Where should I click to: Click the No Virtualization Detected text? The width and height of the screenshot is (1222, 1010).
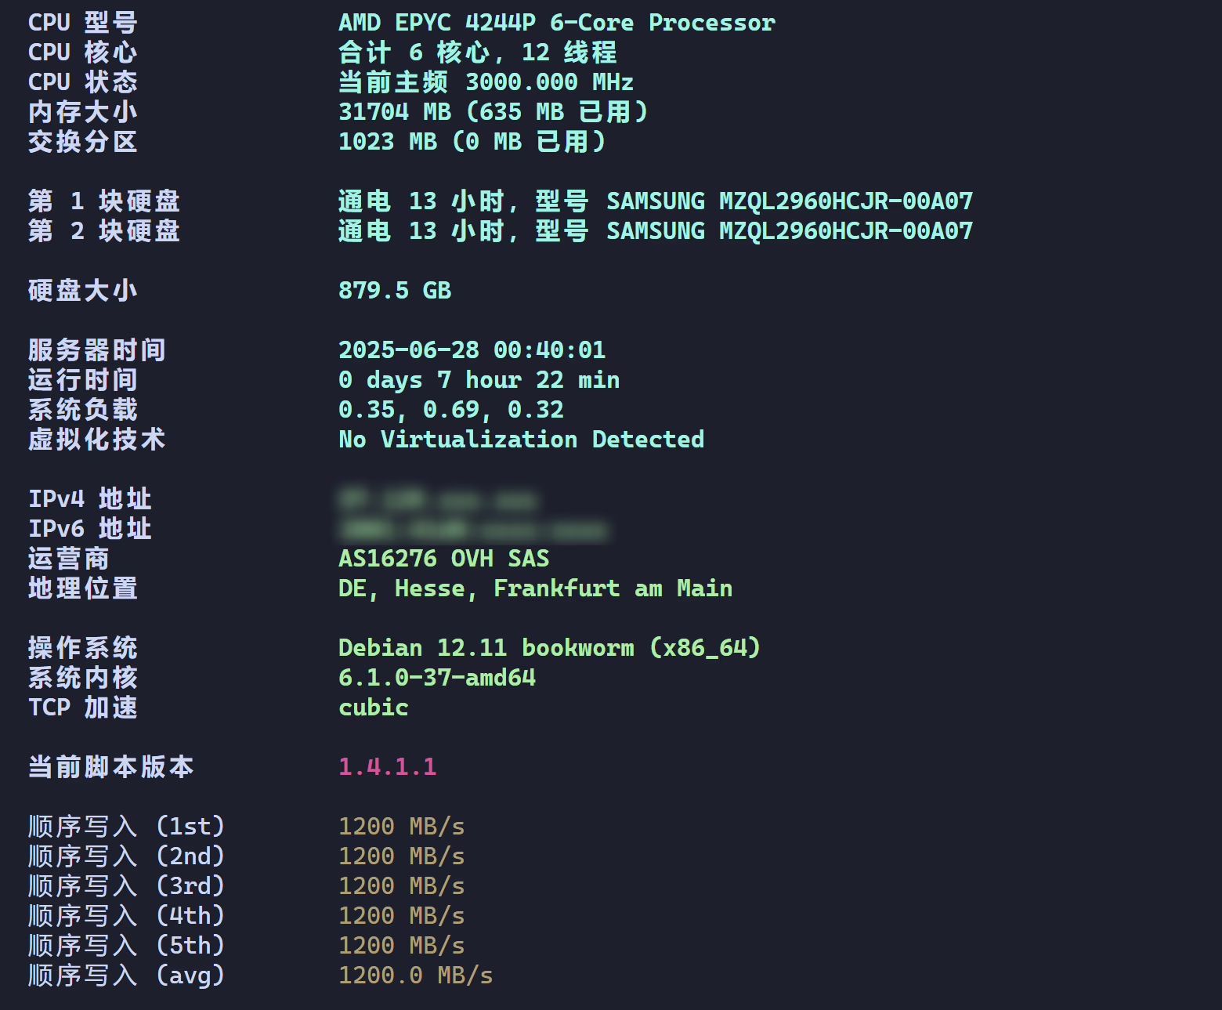coord(522,440)
